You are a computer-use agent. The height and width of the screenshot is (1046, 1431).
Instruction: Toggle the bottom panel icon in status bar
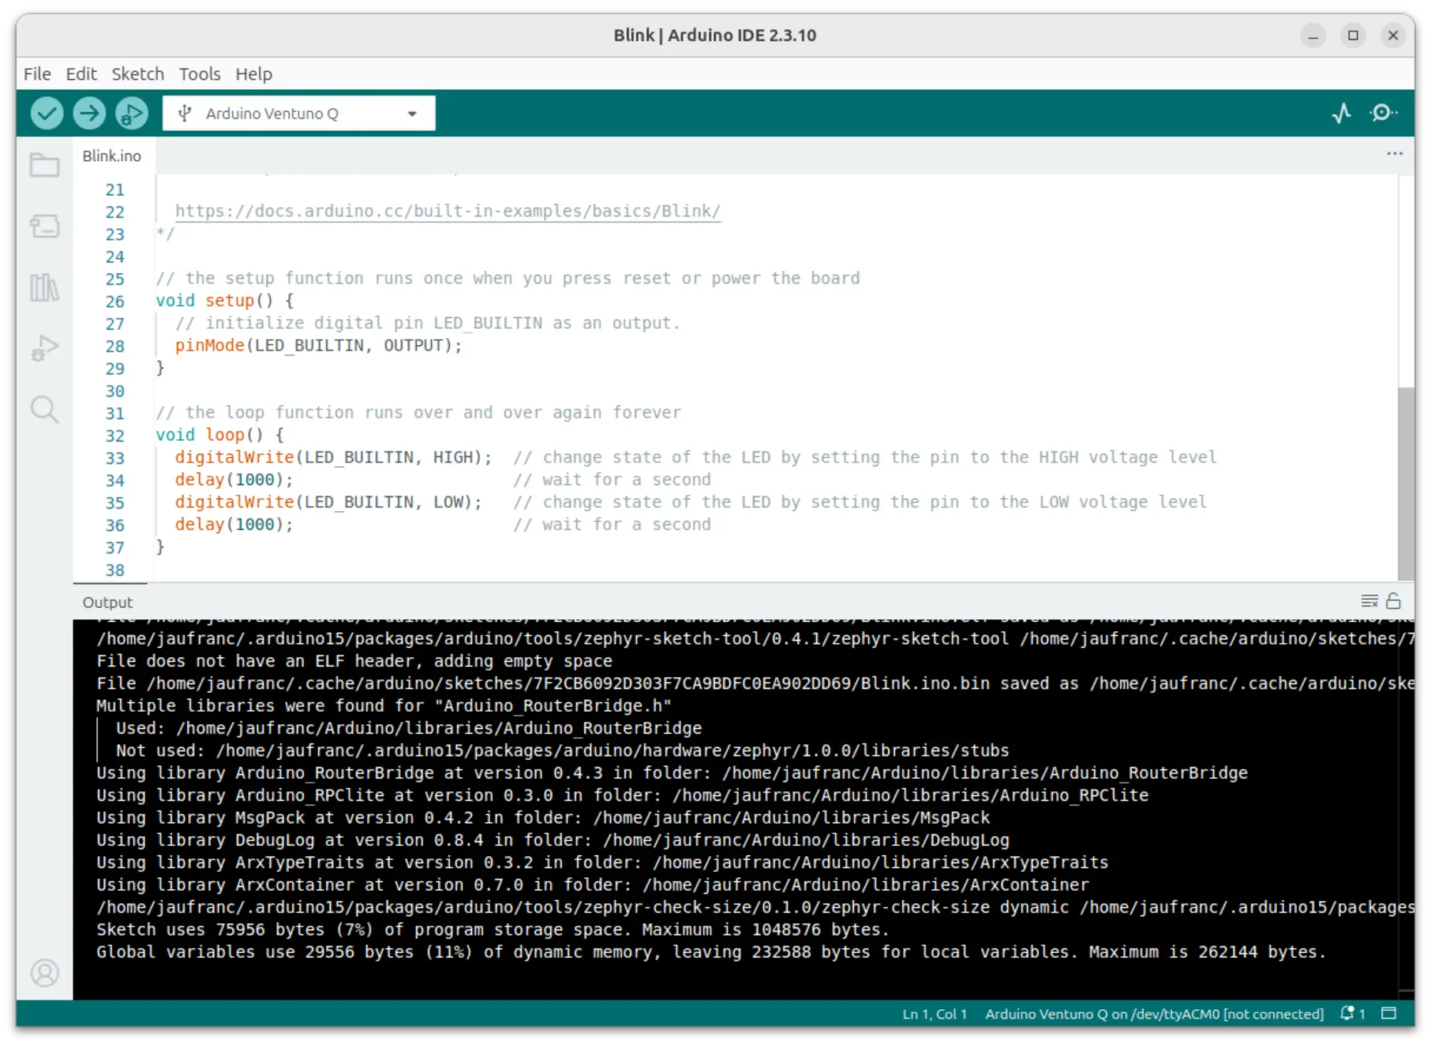pos(1389,1013)
